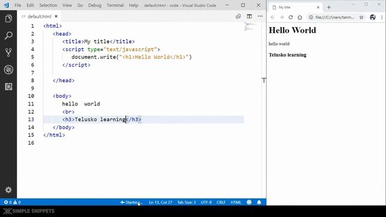Click Ln 13, Col 27 cursor position
The height and width of the screenshot is (217, 386).
[x=160, y=203]
